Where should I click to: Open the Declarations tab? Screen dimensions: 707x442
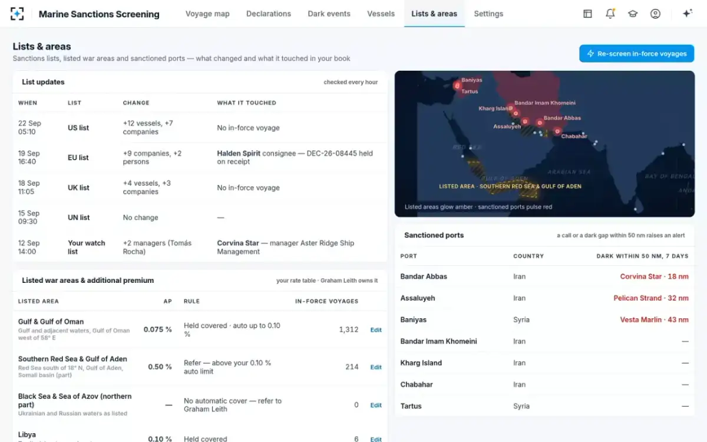point(269,14)
